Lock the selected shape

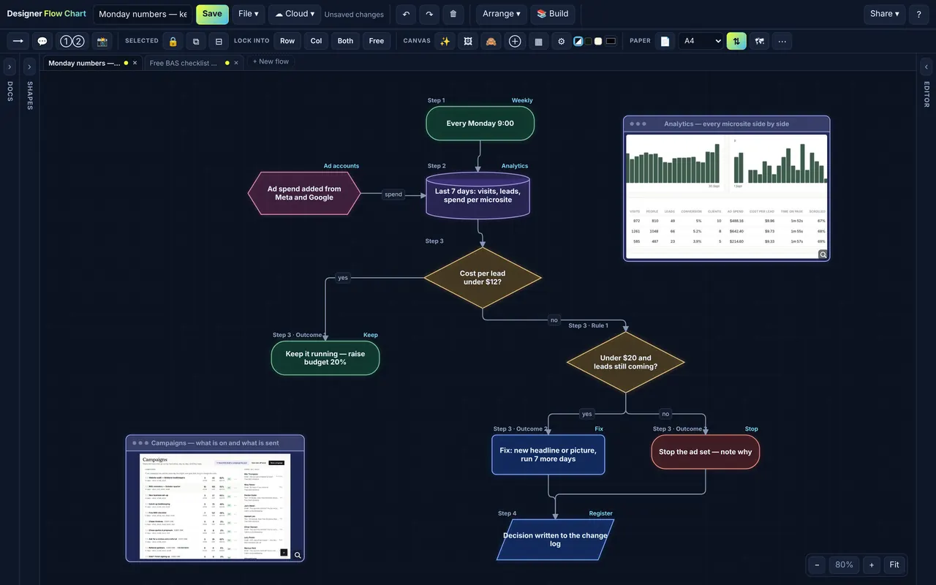click(173, 41)
